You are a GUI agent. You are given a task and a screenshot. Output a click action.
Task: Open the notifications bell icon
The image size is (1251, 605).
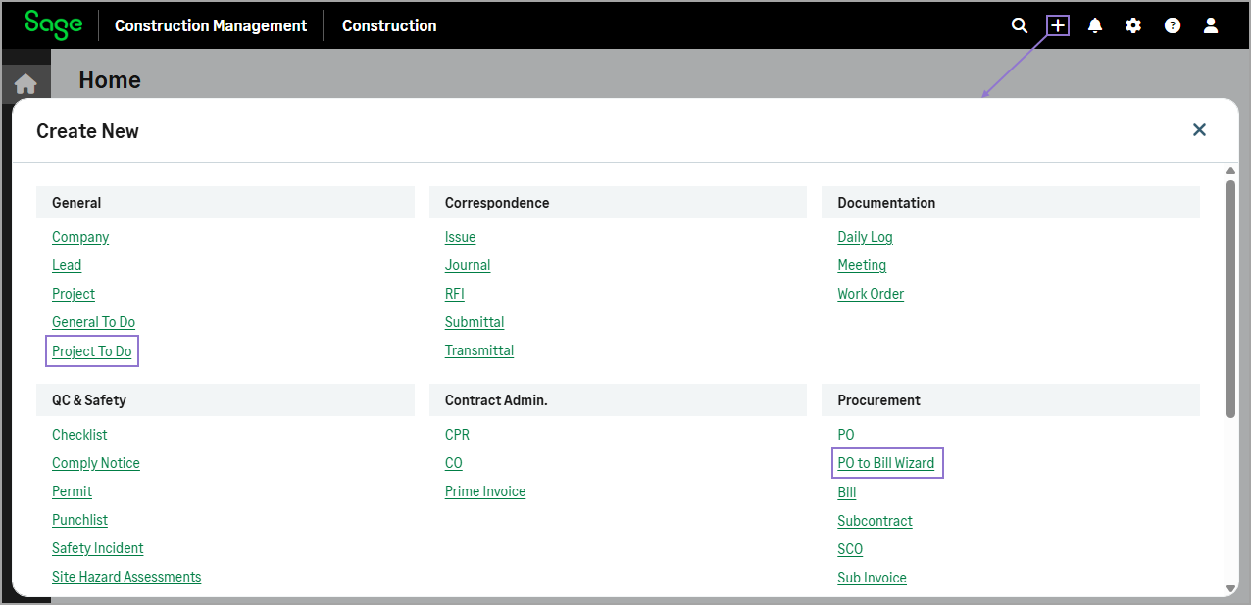point(1095,25)
